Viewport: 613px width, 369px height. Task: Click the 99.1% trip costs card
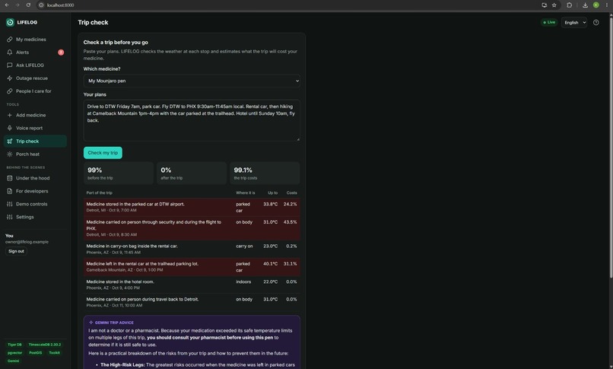pyautogui.click(x=265, y=173)
